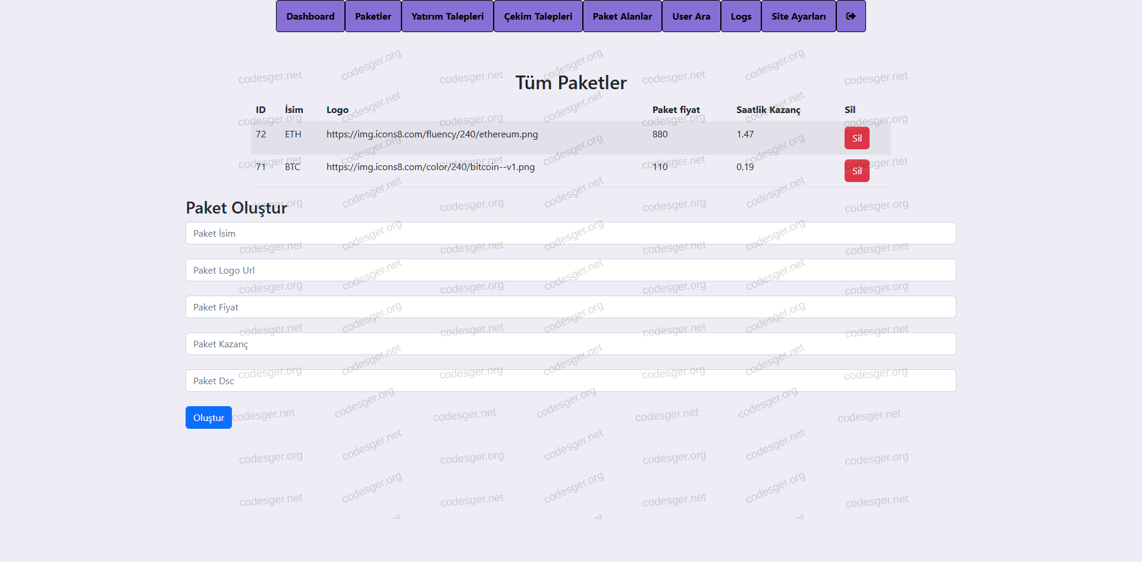Screen dimensions: 1142x562
Task: Open the Logs page
Action: coord(741,16)
